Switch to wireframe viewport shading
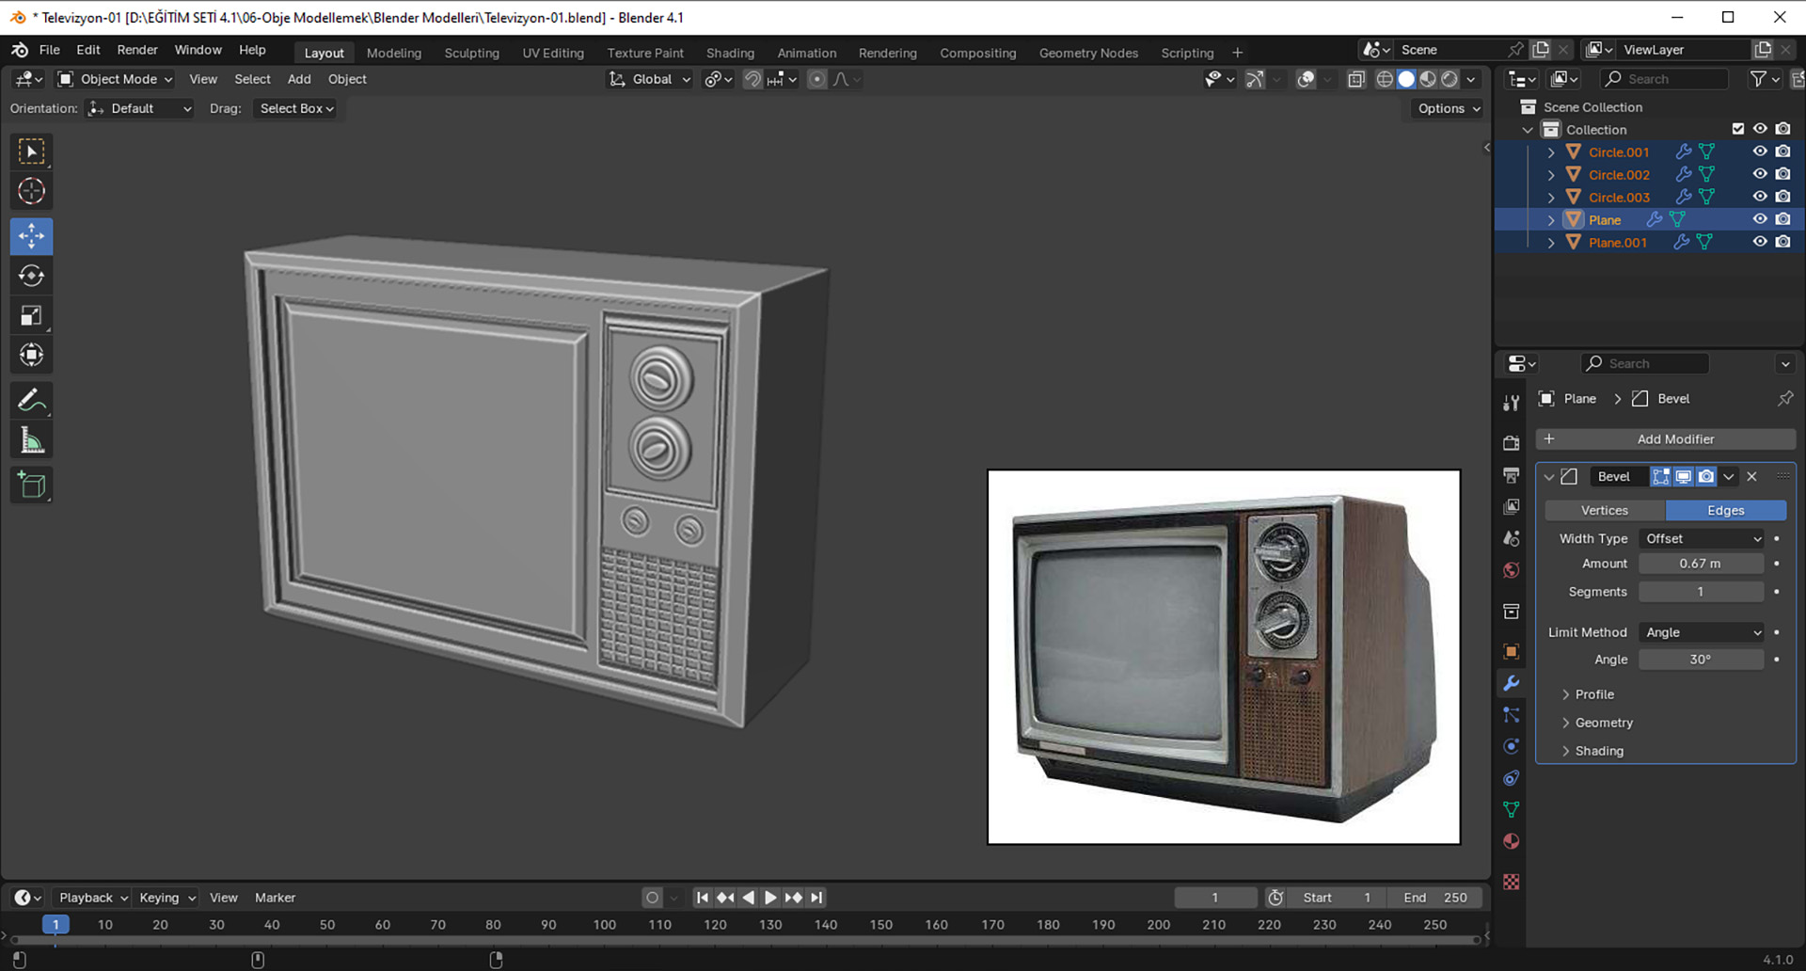Image resolution: width=1806 pixels, height=971 pixels. click(1385, 80)
